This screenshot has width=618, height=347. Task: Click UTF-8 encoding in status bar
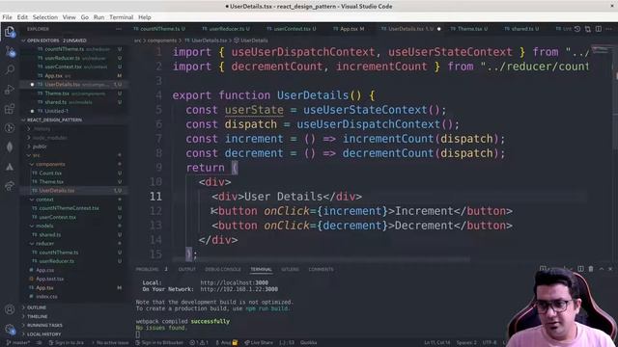(490, 343)
